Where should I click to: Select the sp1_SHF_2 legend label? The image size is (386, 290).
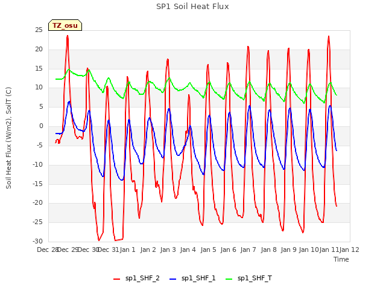tap(142, 279)
